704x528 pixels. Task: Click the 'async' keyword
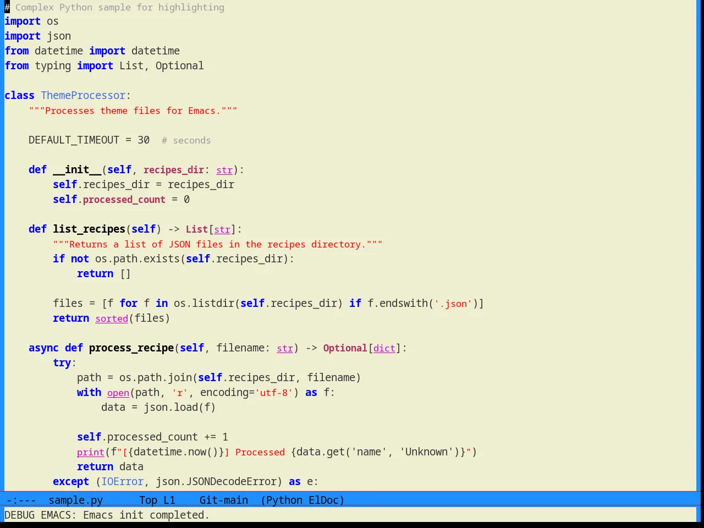pyautogui.click(x=43, y=348)
